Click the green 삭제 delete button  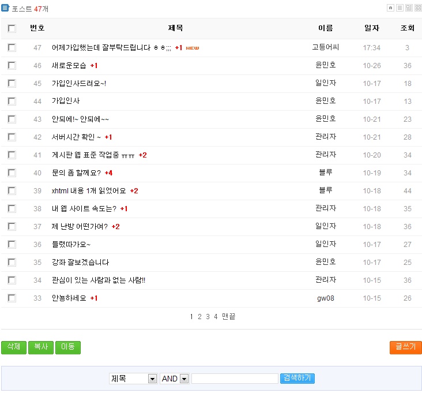13,347
